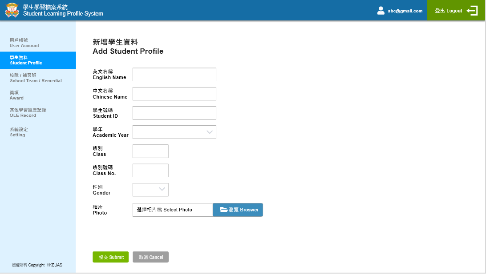Select Student Profile in the sidebar

pyautogui.click(x=26, y=60)
